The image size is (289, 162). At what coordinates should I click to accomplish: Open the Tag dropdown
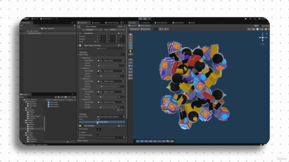[x=93, y=30]
